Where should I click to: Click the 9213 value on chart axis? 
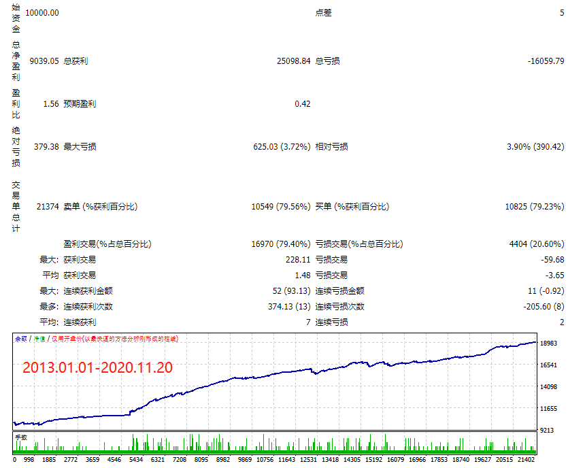point(548,430)
